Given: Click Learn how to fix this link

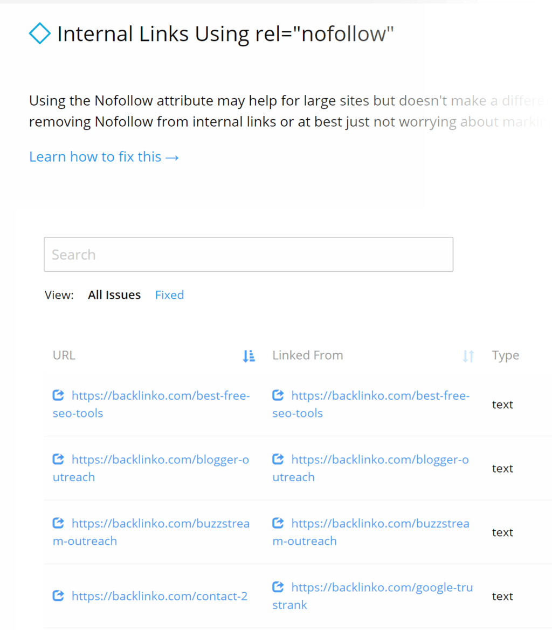Looking at the screenshot, I should pyautogui.click(x=104, y=157).
